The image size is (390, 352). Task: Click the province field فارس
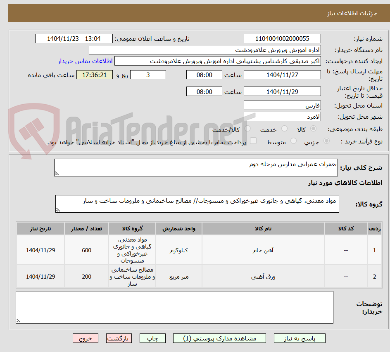282,106
